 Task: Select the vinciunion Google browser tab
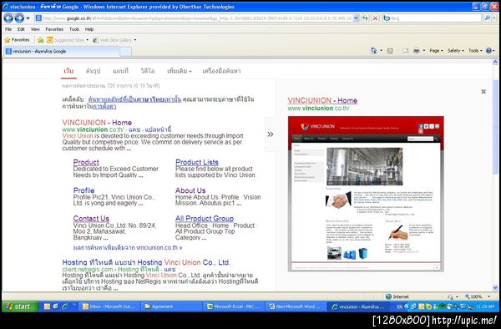[62, 51]
